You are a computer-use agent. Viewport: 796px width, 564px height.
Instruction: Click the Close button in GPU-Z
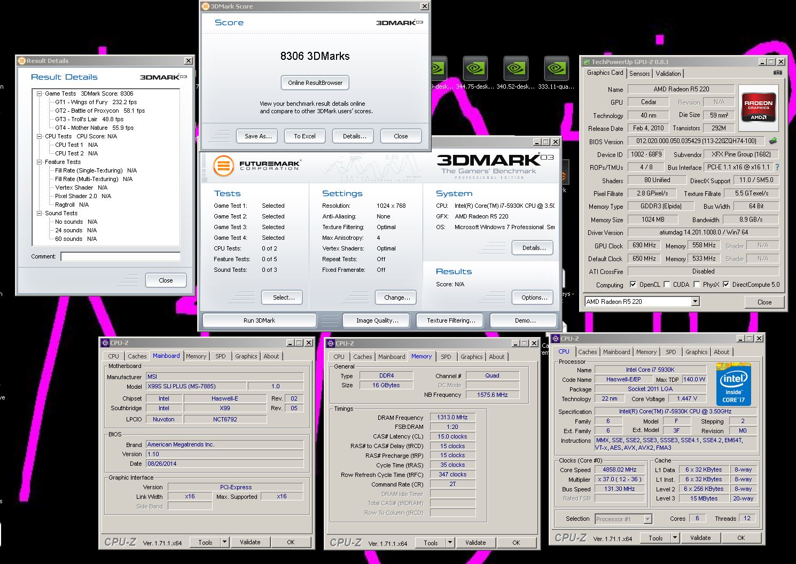(x=764, y=302)
